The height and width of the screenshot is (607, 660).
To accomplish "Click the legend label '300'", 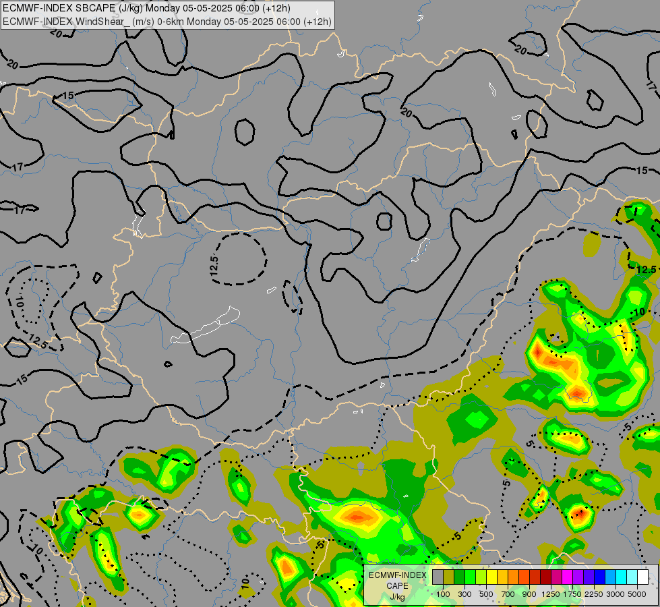I will click(x=464, y=594).
